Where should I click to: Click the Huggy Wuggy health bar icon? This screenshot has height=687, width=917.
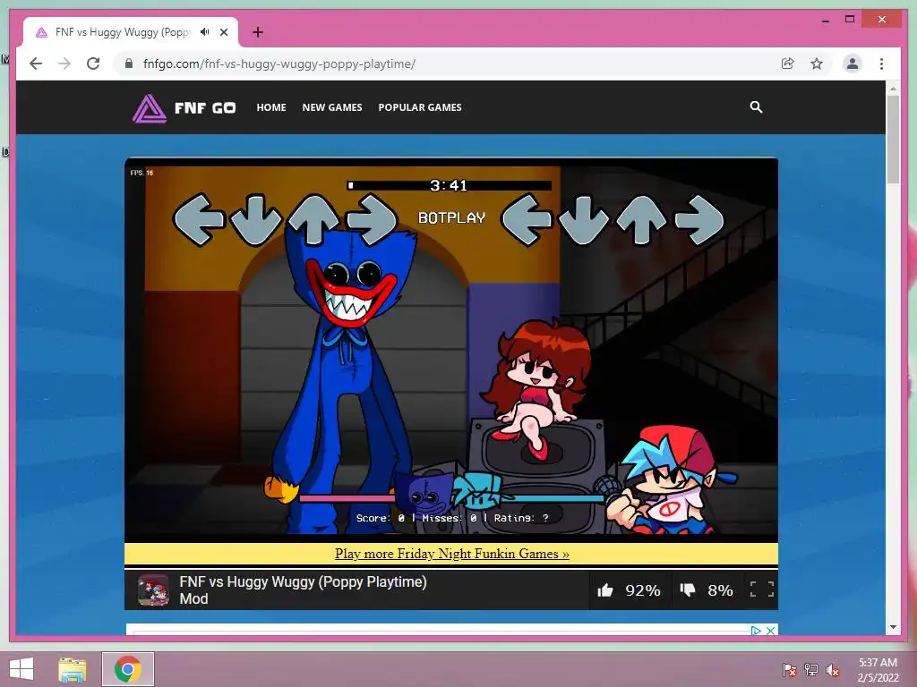click(424, 495)
